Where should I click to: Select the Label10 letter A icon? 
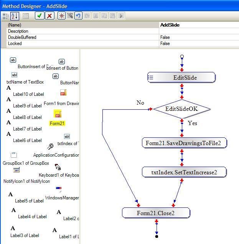tap(9, 88)
